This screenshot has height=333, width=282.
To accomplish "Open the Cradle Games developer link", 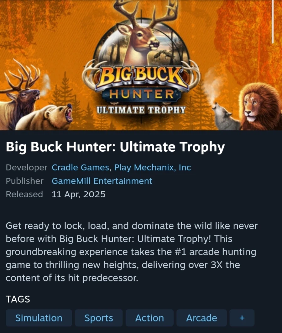I will pos(81,168).
